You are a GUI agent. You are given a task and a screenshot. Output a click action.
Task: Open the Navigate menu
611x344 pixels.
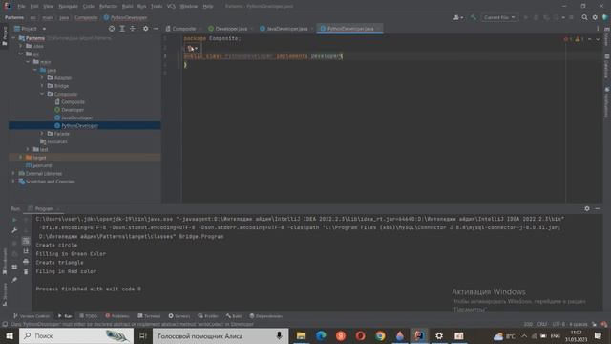(x=68, y=7)
